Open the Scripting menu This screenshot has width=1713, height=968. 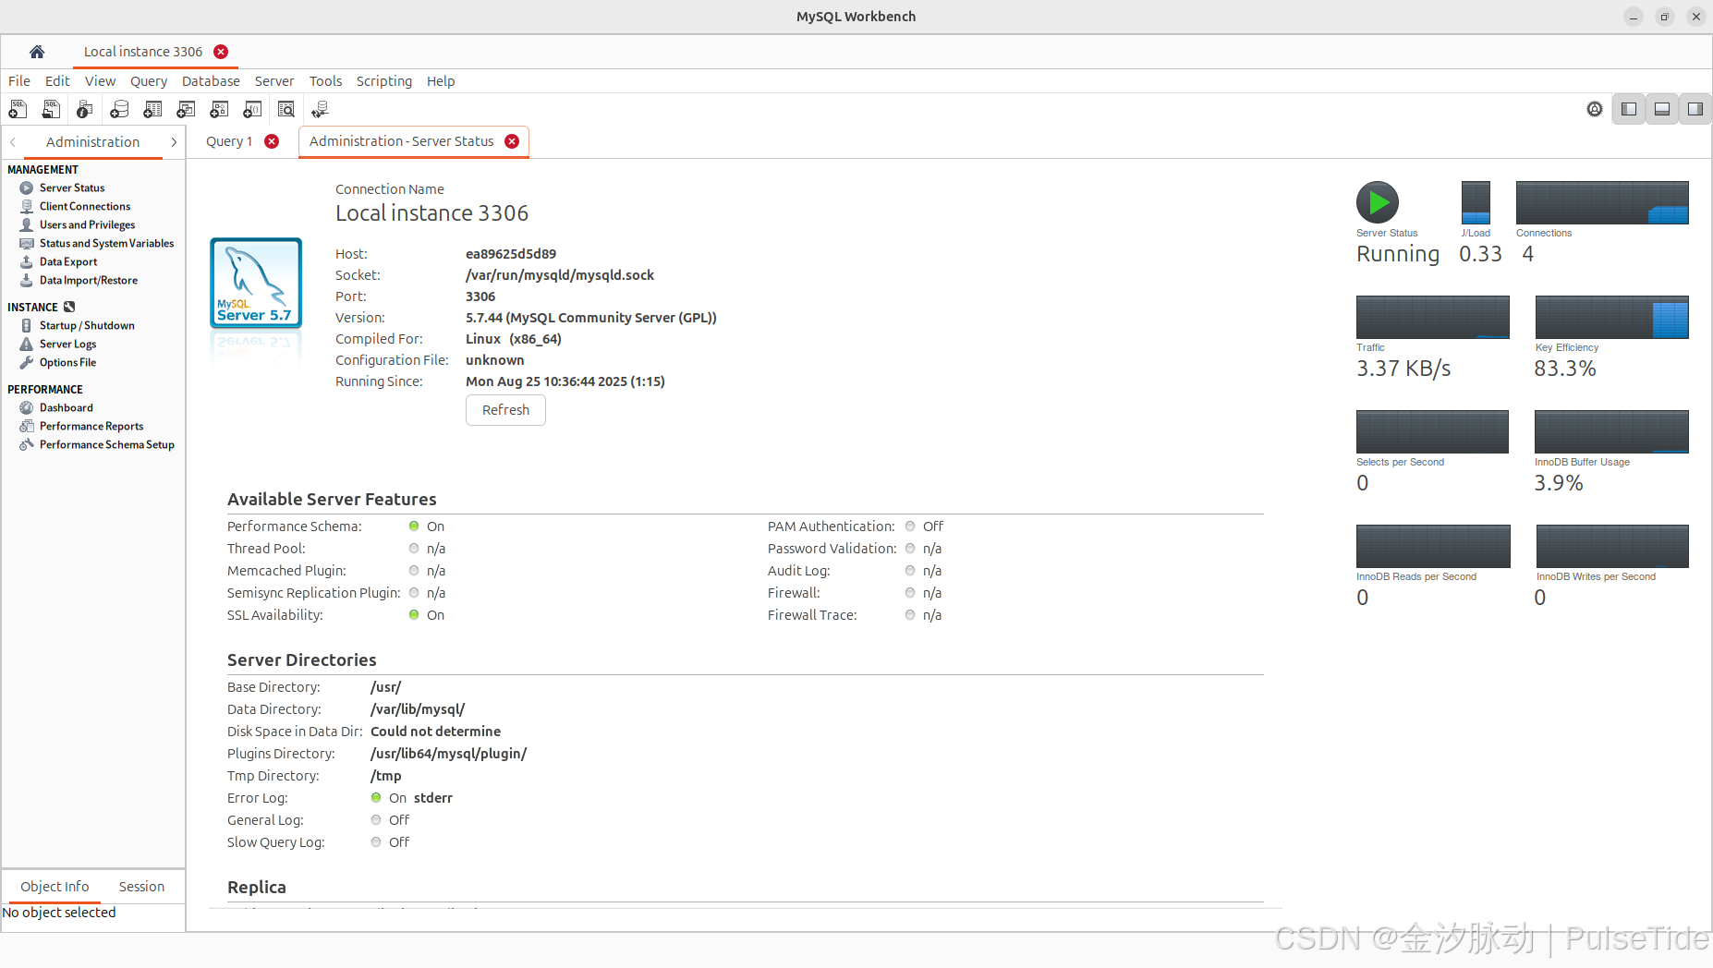coord(384,81)
